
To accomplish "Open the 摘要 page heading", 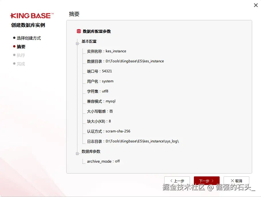I will 74,13.
